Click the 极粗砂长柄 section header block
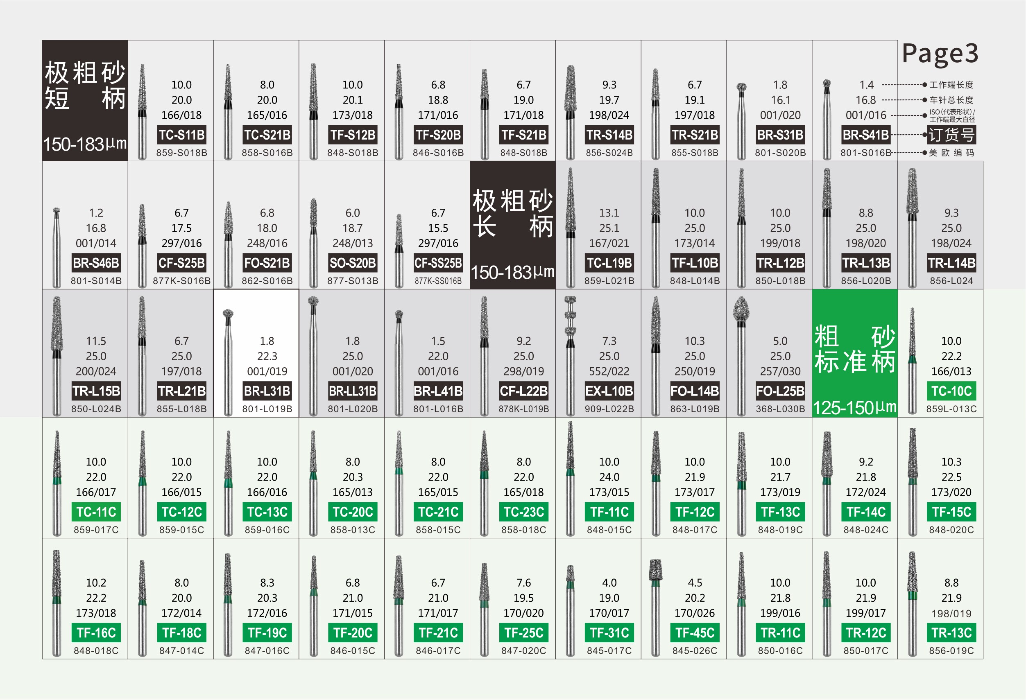 tap(512, 225)
